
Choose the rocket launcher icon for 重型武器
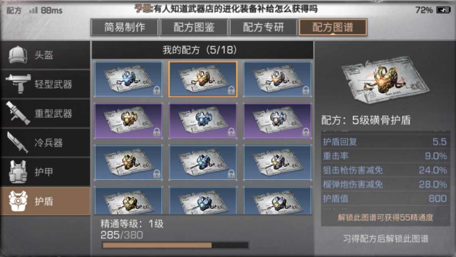click(x=18, y=113)
